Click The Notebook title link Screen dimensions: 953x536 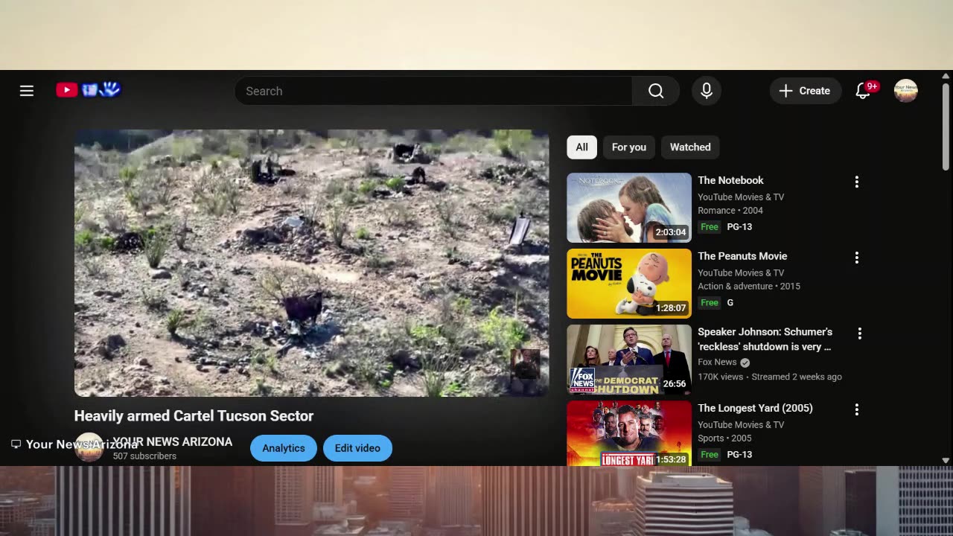tap(730, 180)
